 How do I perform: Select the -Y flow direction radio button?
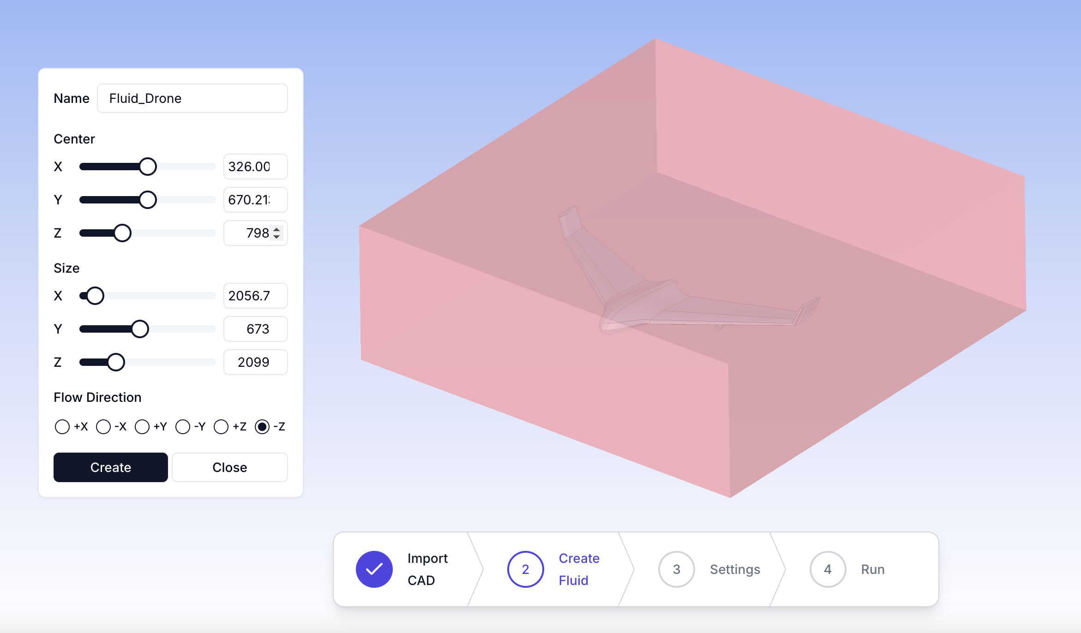point(183,427)
